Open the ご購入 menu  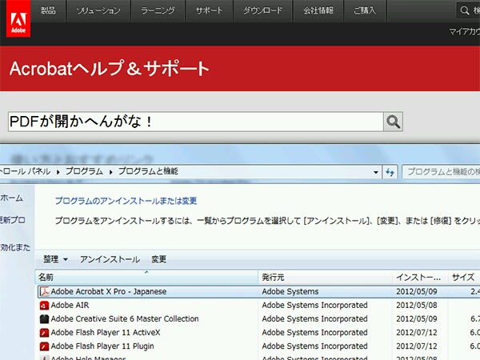[365, 10]
